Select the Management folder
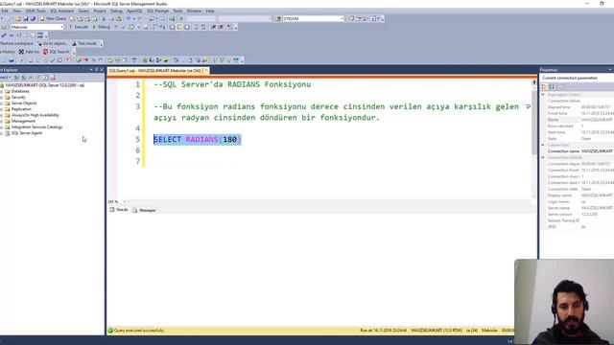The width and height of the screenshot is (614, 345). coord(23,122)
